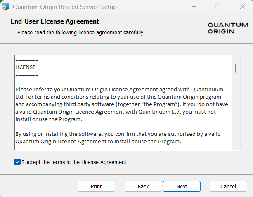The width and height of the screenshot is (253, 197).
Task: Click the LICENSE heading in the text box
Action: tap(26, 67)
